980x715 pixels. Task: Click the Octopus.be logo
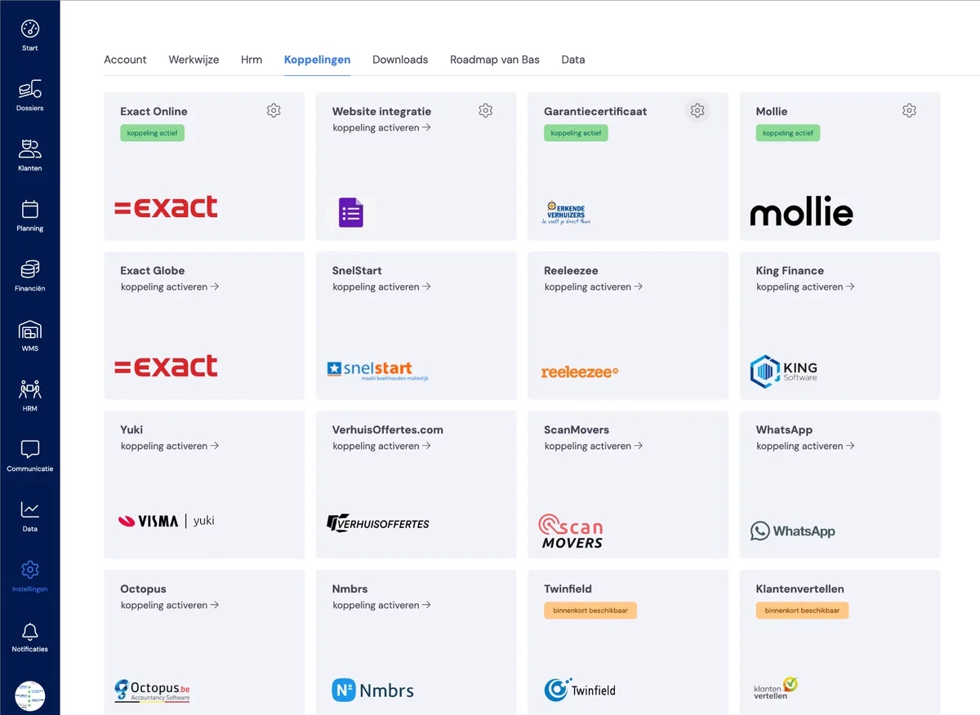tap(153, 691)
